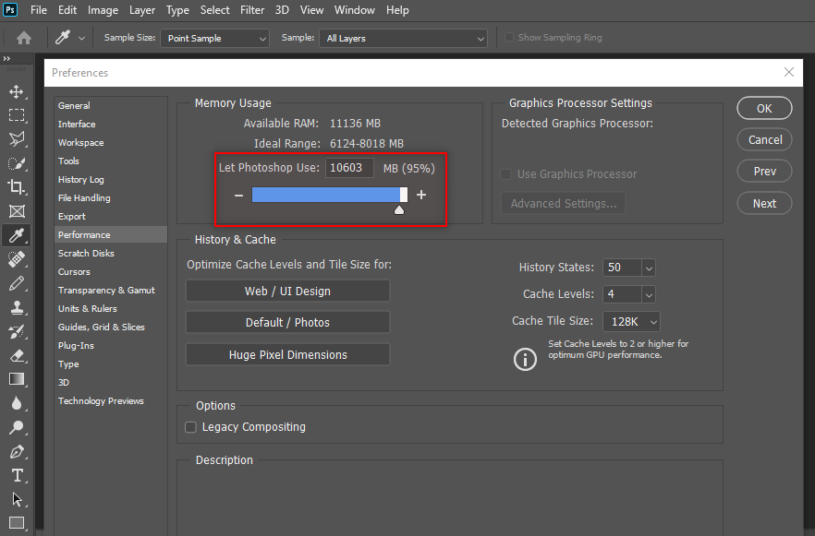Select the Pen tool
This screenshot has width=815, height=536.
[16, 451]
